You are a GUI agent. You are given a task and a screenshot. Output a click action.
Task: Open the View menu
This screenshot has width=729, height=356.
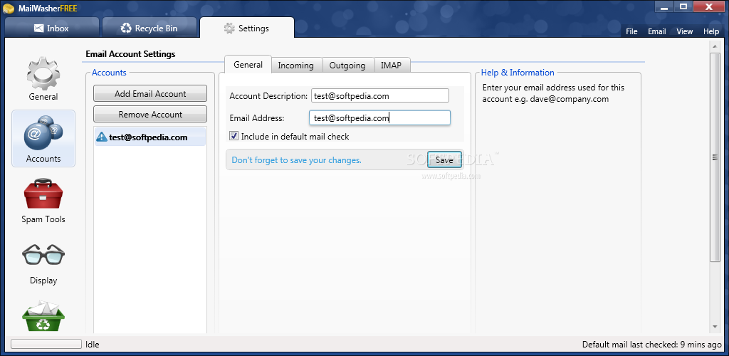click(684, 31)
